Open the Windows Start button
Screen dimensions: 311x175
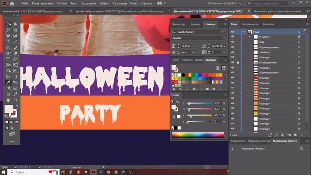3,172
